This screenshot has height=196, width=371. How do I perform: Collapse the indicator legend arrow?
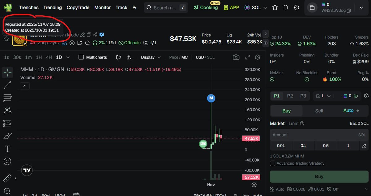(x=25, y=86)
